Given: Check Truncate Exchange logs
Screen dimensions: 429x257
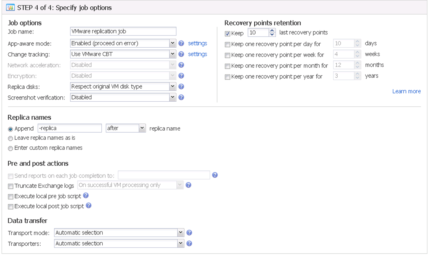Looking at the screenshot, I should click(x=10, y=186).
